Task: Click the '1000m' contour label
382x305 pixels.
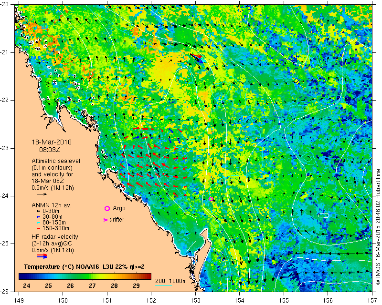Action: (178, 281)
